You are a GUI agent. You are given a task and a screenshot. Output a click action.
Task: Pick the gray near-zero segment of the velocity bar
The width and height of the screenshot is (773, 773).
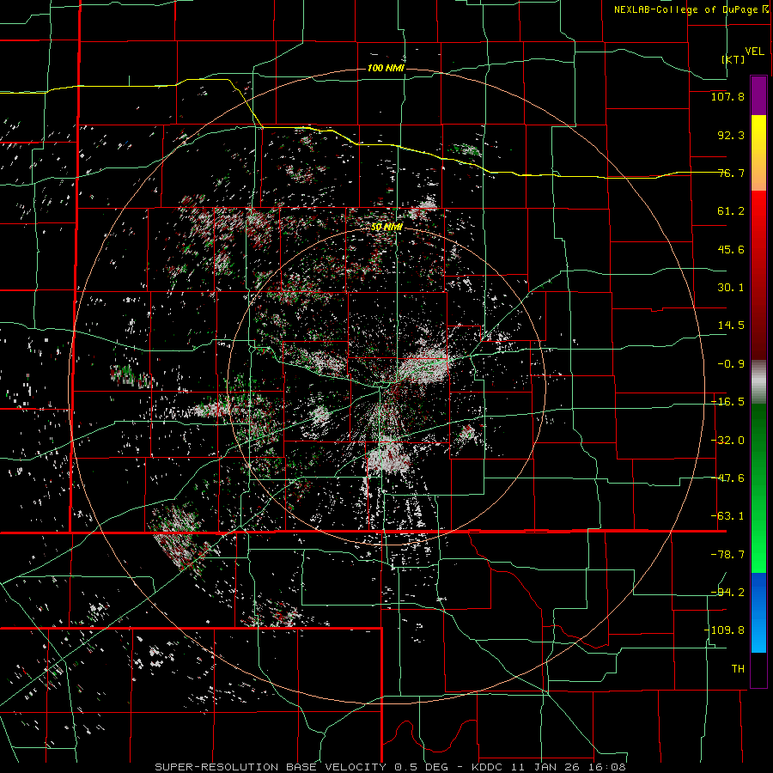pyautogui.click(x=758, y=380)
